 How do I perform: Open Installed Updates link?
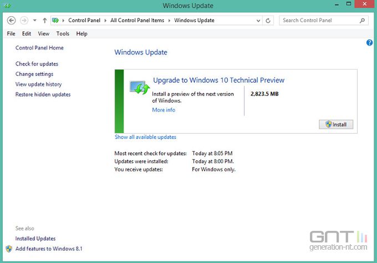35,239
